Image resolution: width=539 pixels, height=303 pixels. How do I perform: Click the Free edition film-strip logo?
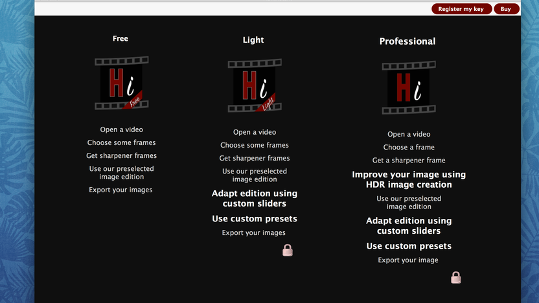pos(122,83)
